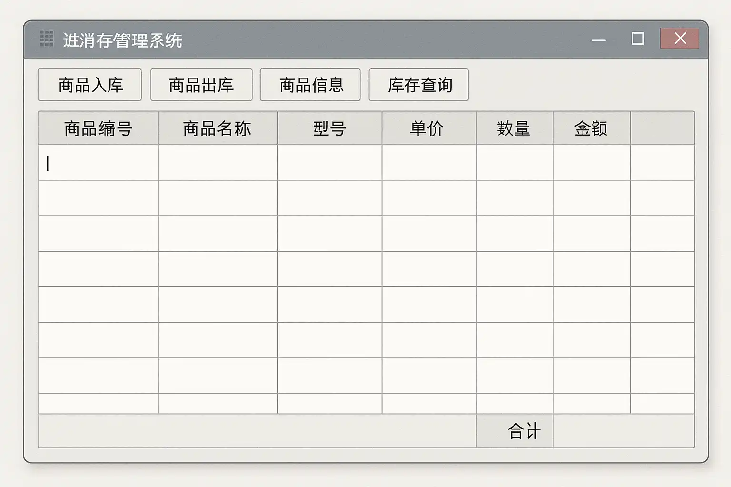Open the 商品入库 page
The height and width of the screenshot is (487, 731).
click(x=90, y=85)
